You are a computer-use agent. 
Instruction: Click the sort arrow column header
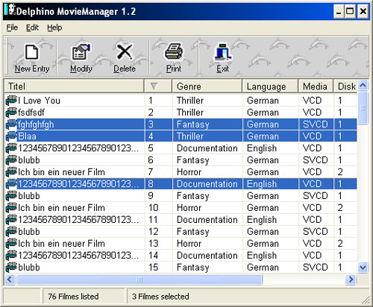[x=158, y=86]
